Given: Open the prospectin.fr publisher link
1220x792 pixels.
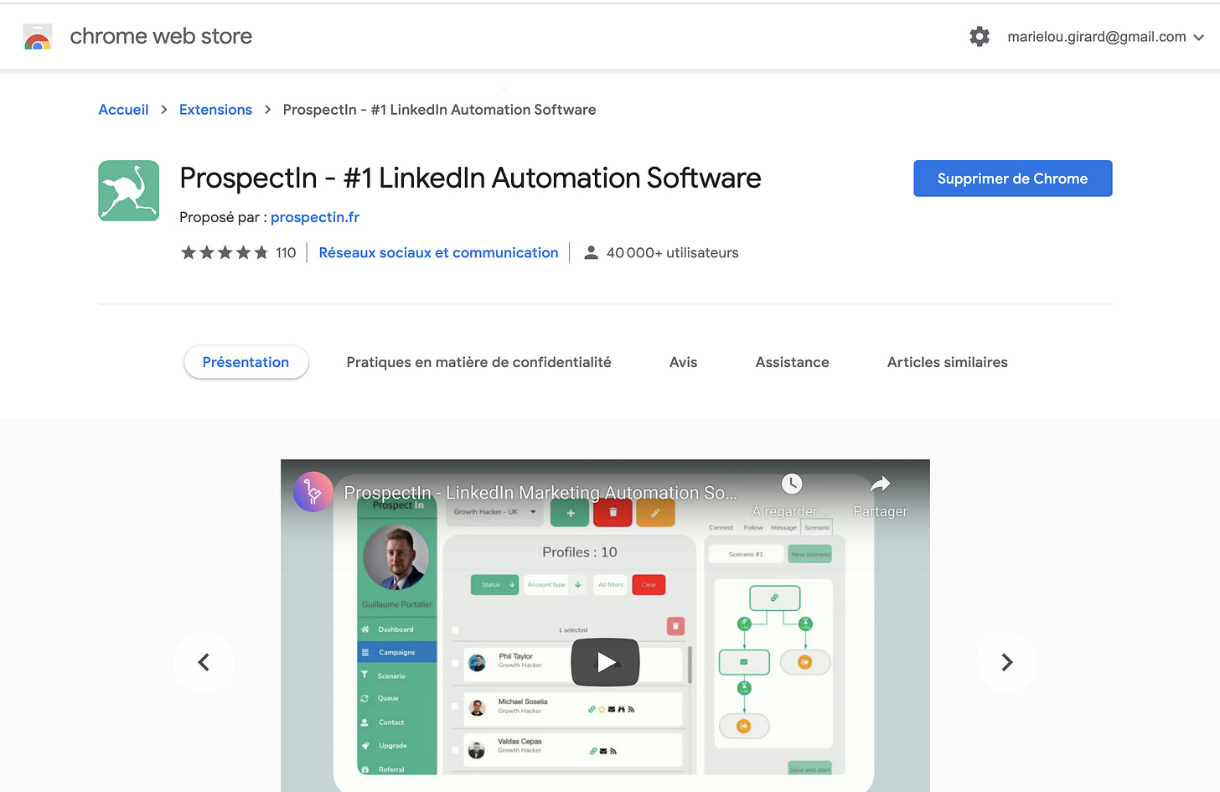Looking at the screenshot, I should point(315,217).
